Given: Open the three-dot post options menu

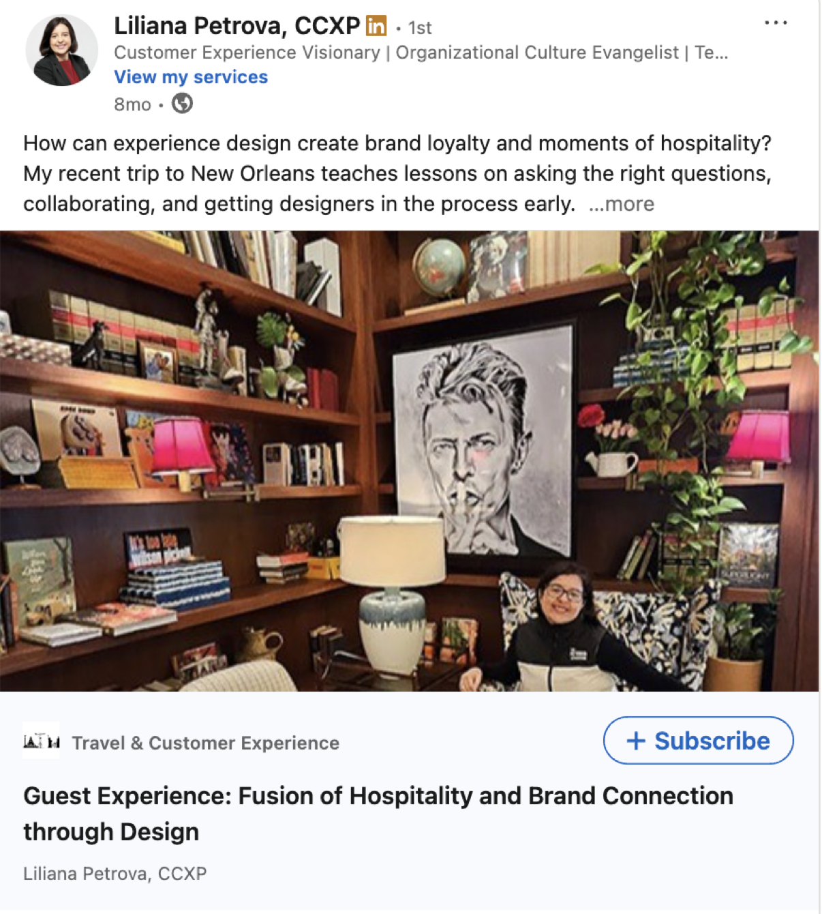Looking at the screenshot, I should pos(776,23).
